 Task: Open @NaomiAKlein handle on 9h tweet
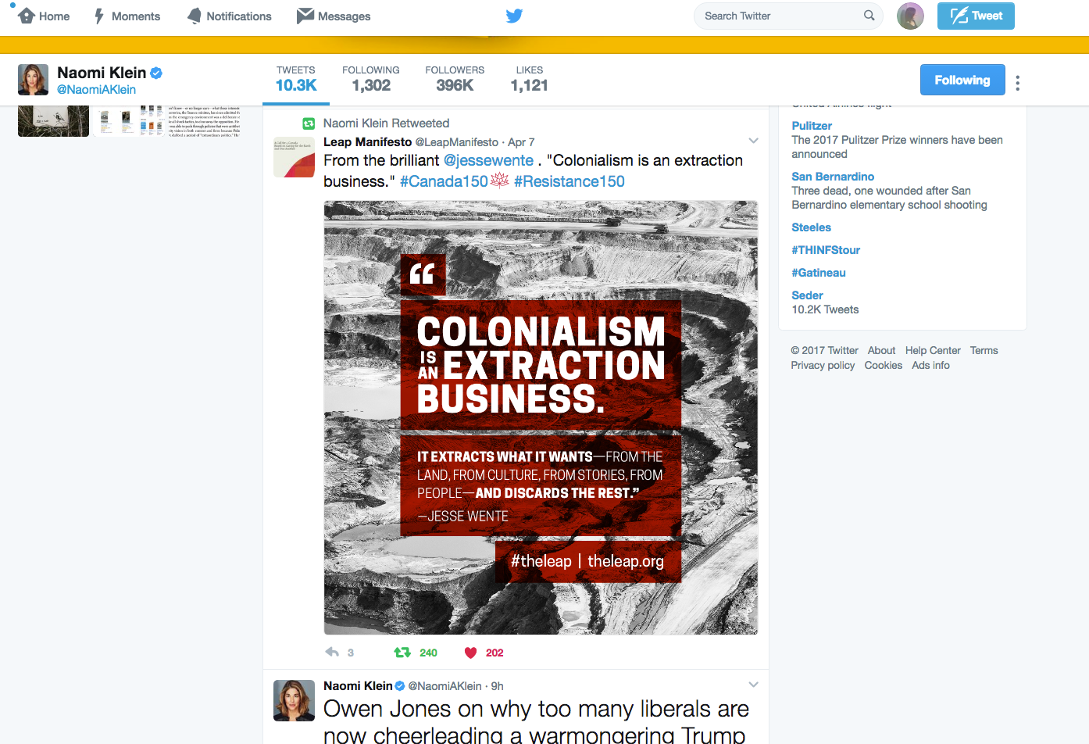pyautogui.click(x=445, y=686)
